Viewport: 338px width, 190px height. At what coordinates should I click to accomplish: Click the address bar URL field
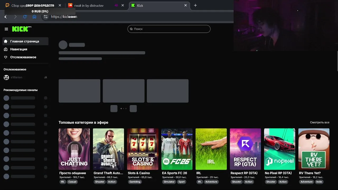pos(137,17)
